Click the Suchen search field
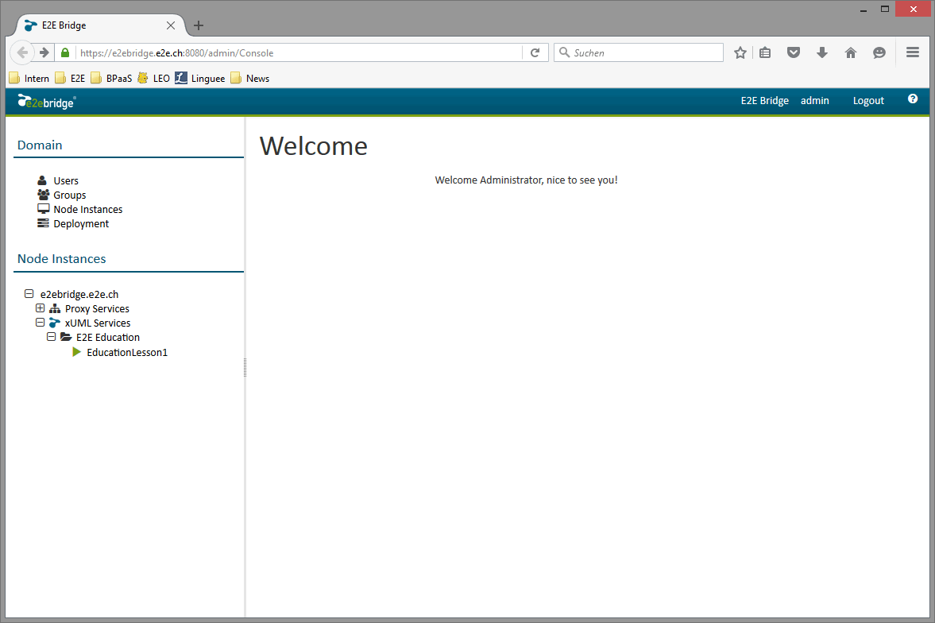This screenshot has height=623, width=935. [x=636, y=52]
